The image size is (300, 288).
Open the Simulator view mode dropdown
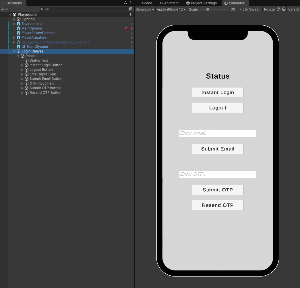pyautogui.click(x=145, y=9)
